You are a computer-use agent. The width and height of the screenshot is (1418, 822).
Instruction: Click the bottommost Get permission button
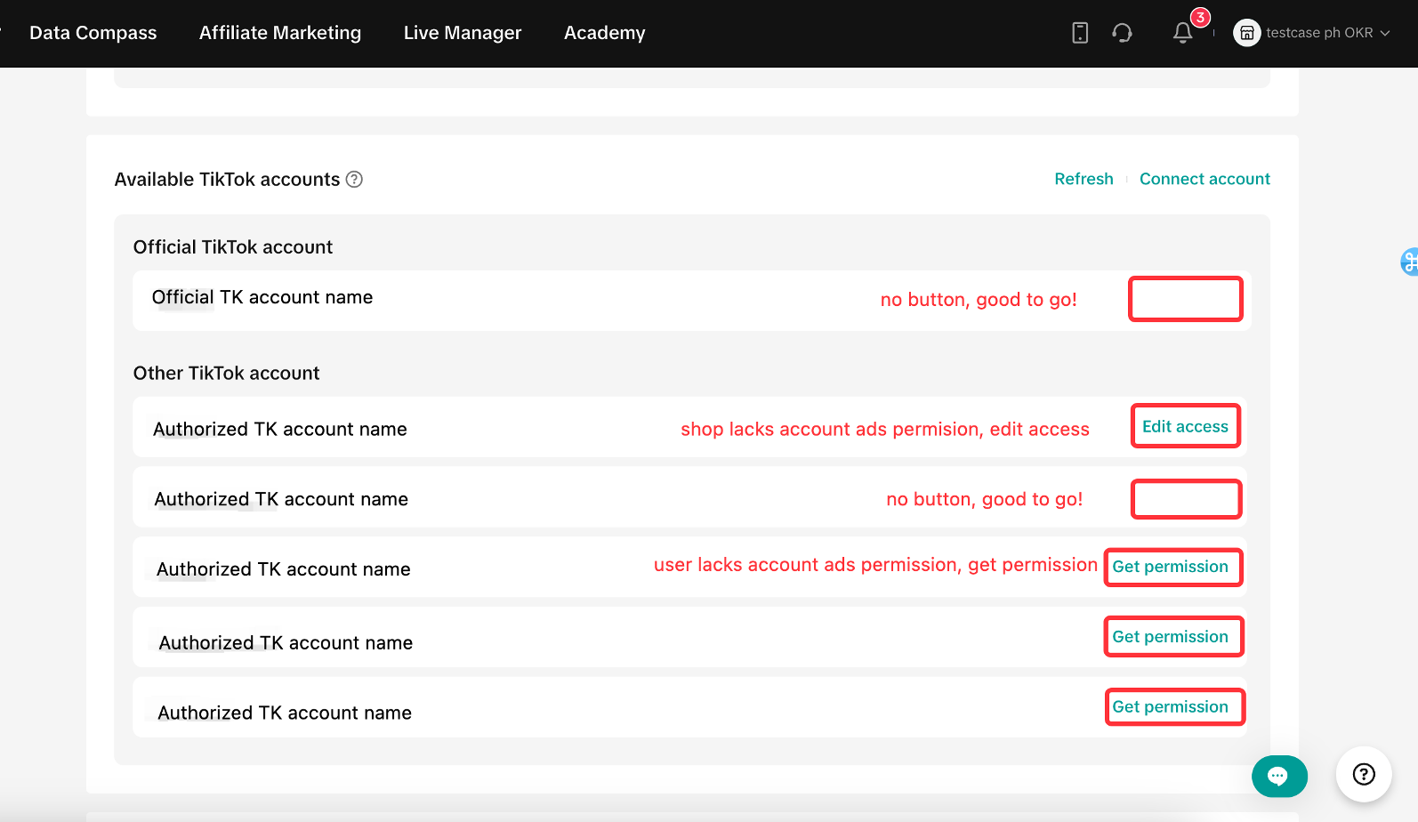tap(1170, 707)
